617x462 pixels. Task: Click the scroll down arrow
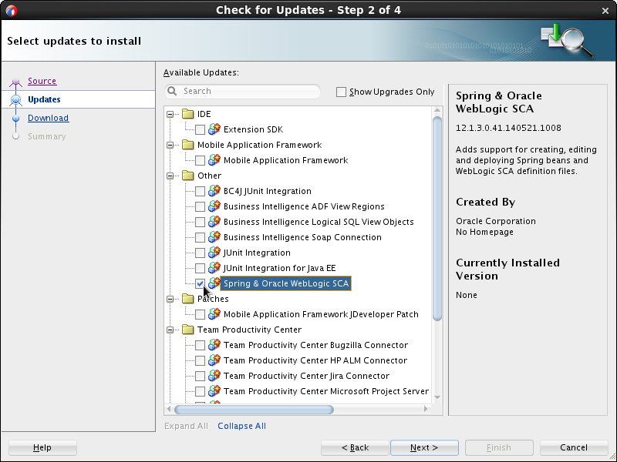coord(437,397)
